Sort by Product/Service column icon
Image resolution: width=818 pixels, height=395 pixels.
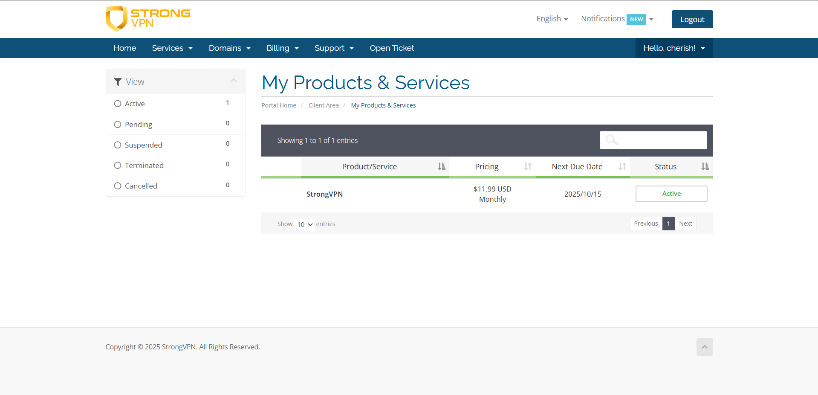[441, 166]
